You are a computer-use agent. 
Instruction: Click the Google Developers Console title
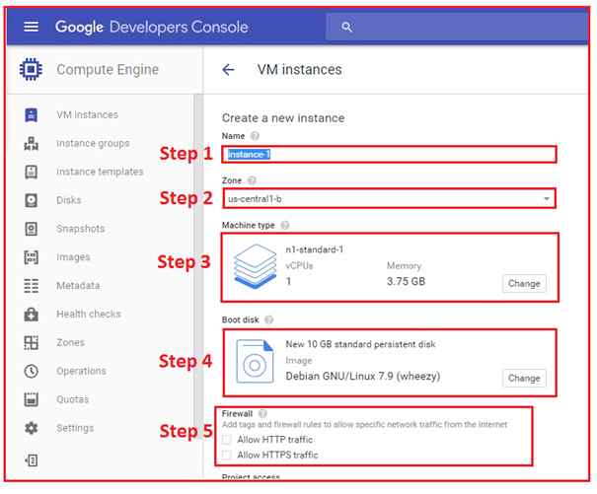[152, 27]
